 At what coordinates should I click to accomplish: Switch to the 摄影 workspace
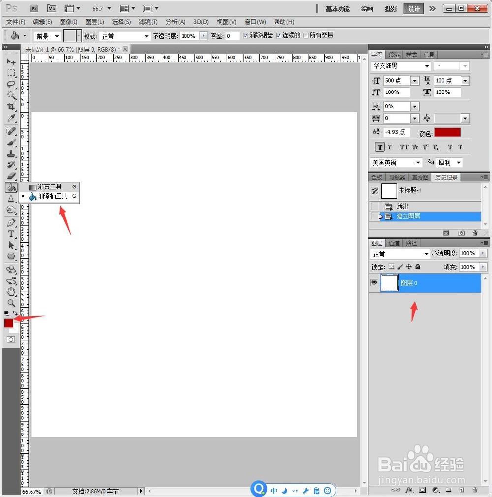coord(391,9)
